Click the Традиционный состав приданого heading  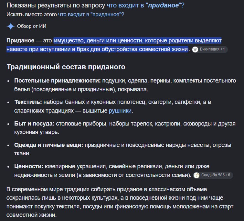66,67
